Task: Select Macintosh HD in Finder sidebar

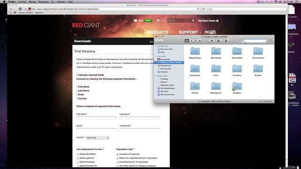Action: [x=166, y=49]
